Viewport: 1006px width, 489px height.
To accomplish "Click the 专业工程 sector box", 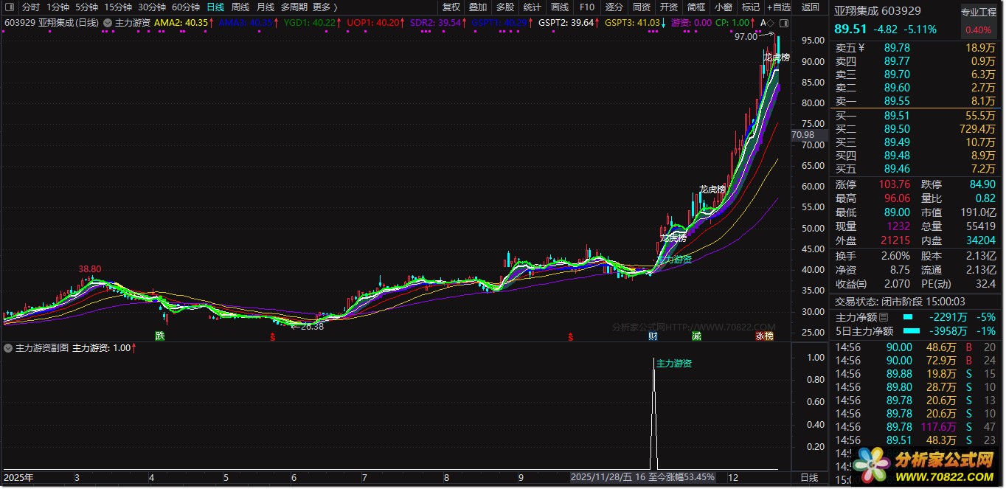I will (x=978, y=13).
